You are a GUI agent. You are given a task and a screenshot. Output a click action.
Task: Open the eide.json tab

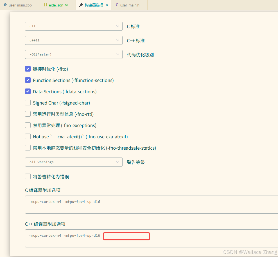point(58,5)
